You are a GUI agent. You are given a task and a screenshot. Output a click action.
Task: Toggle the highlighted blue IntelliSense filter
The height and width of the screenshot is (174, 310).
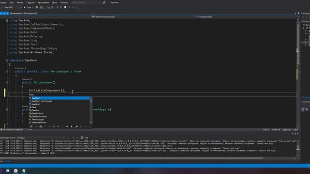(67, 127)
